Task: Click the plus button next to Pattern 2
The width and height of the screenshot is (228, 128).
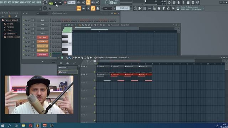Action: tap(131, 8)
